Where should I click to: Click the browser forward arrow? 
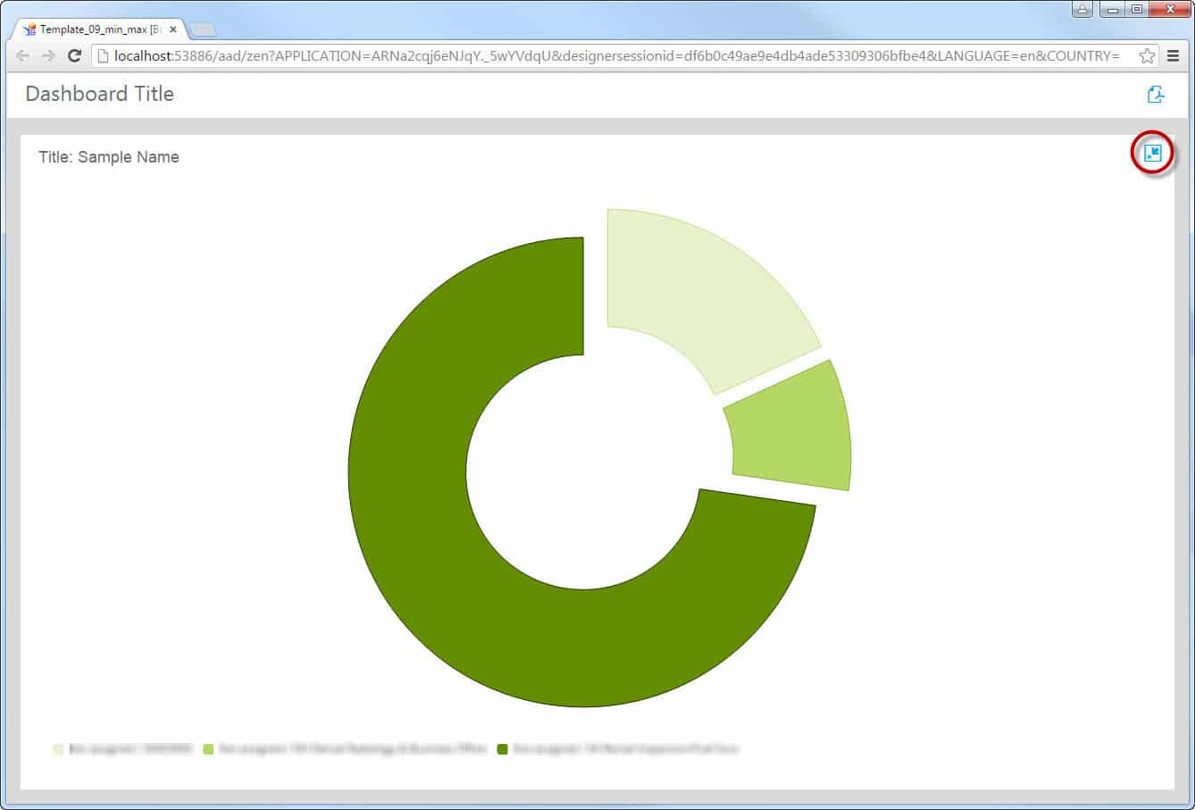48,55
